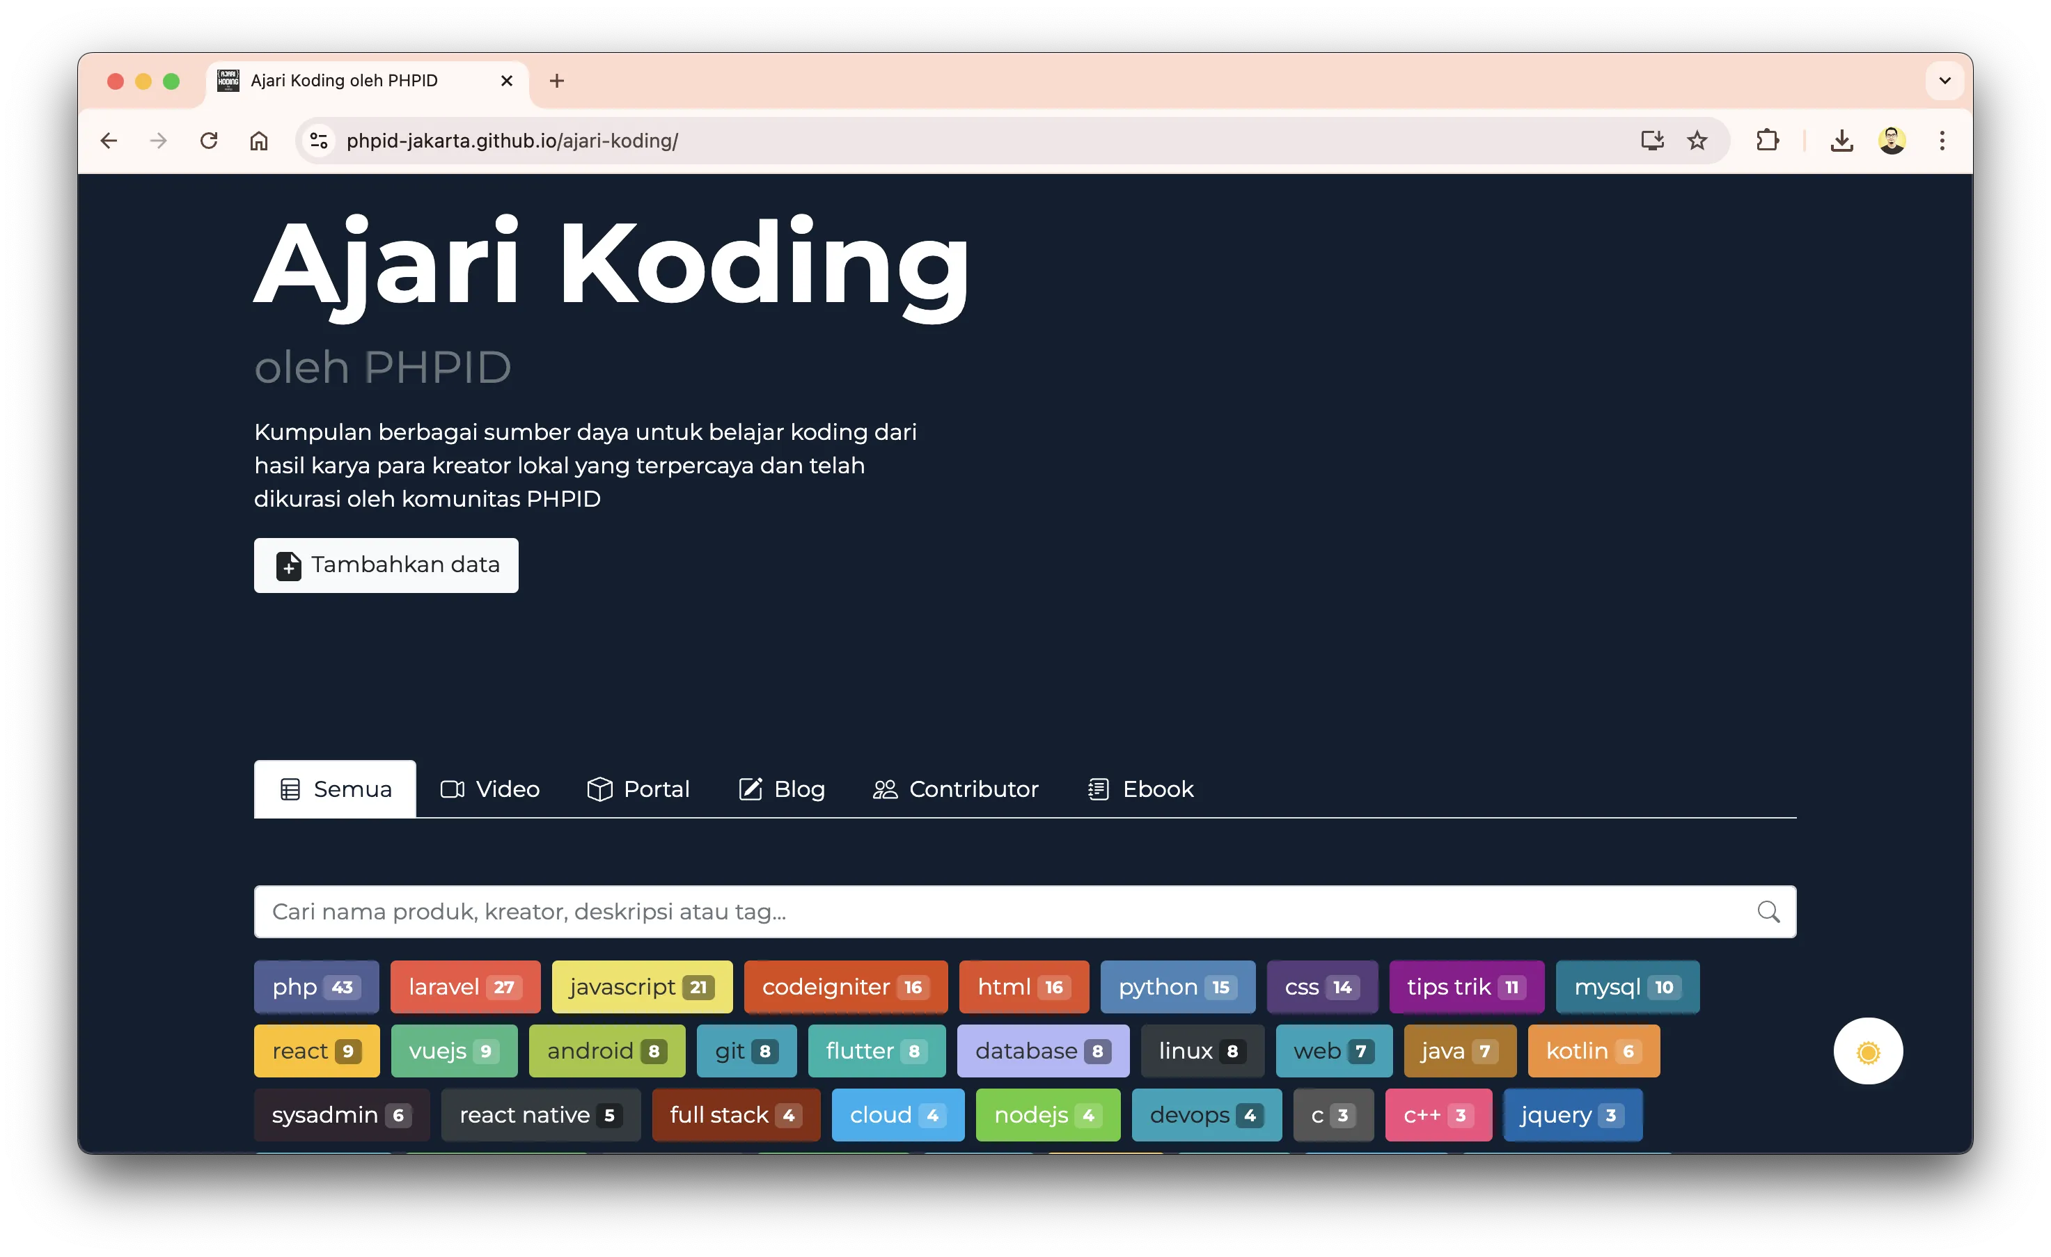
Task: Expand the tab search chevron
Action: tap(1944, 81)
